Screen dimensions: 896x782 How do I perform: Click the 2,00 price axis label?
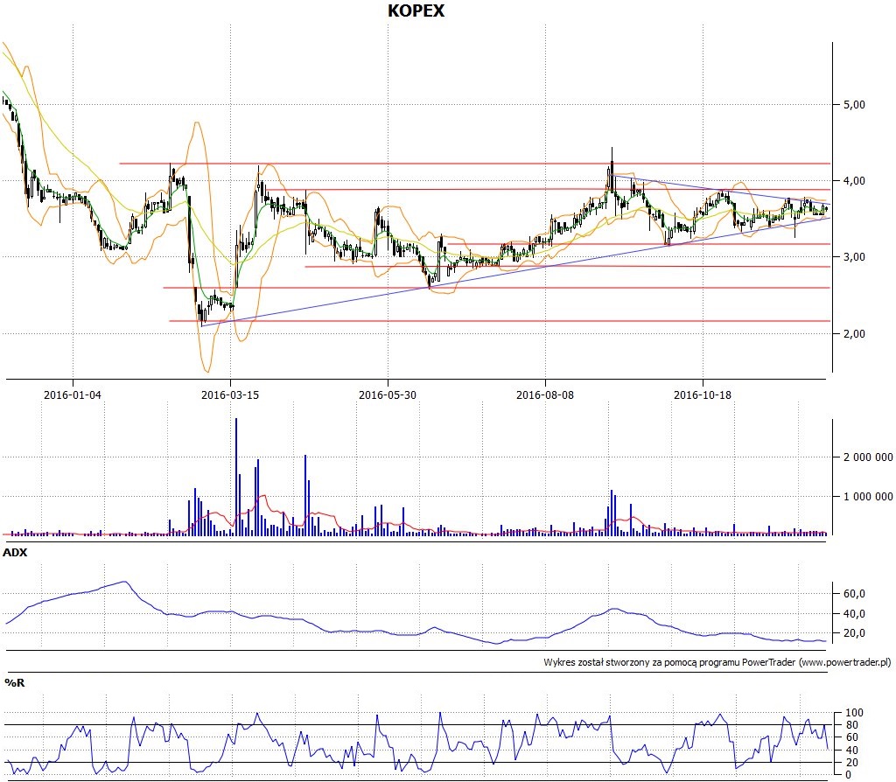(854, 333)
